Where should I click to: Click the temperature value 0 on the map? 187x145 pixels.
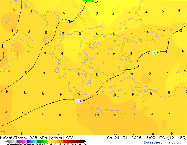pos(97,13)
